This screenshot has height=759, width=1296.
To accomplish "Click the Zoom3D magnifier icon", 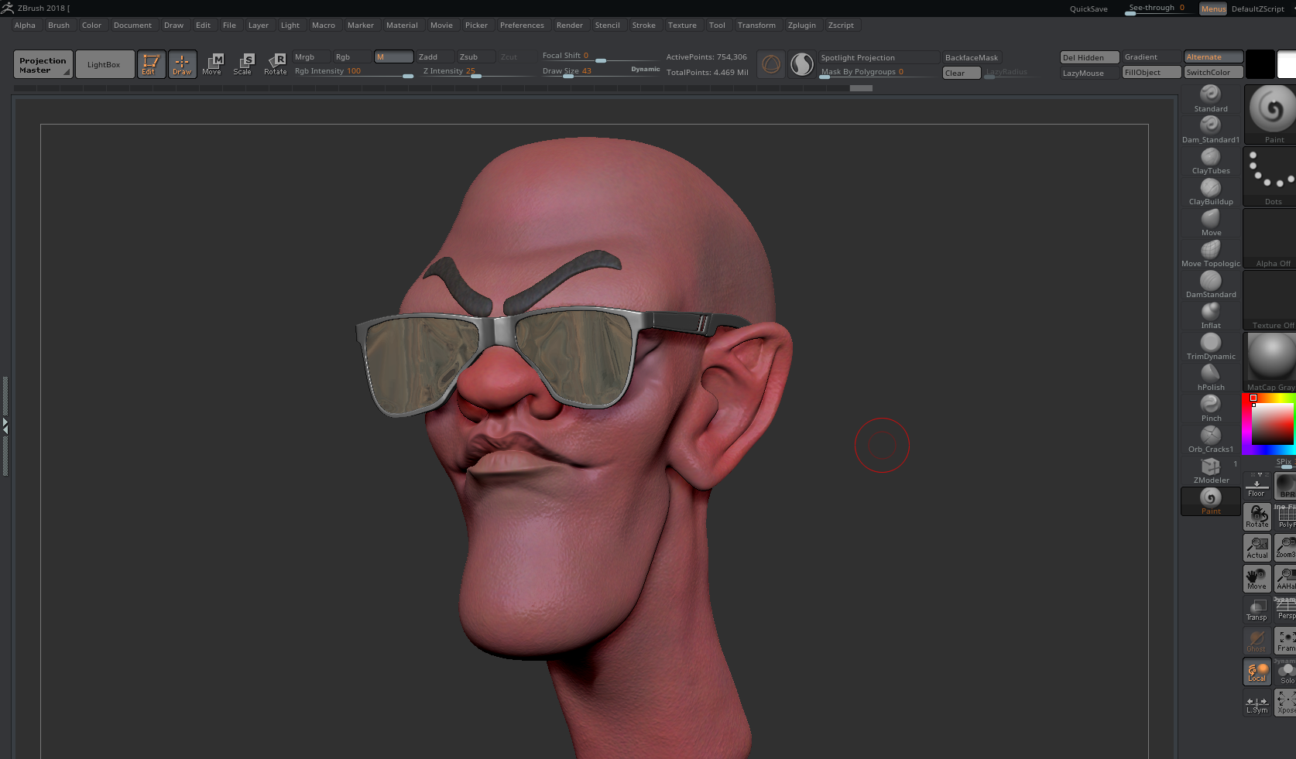I will point(1285,548).
